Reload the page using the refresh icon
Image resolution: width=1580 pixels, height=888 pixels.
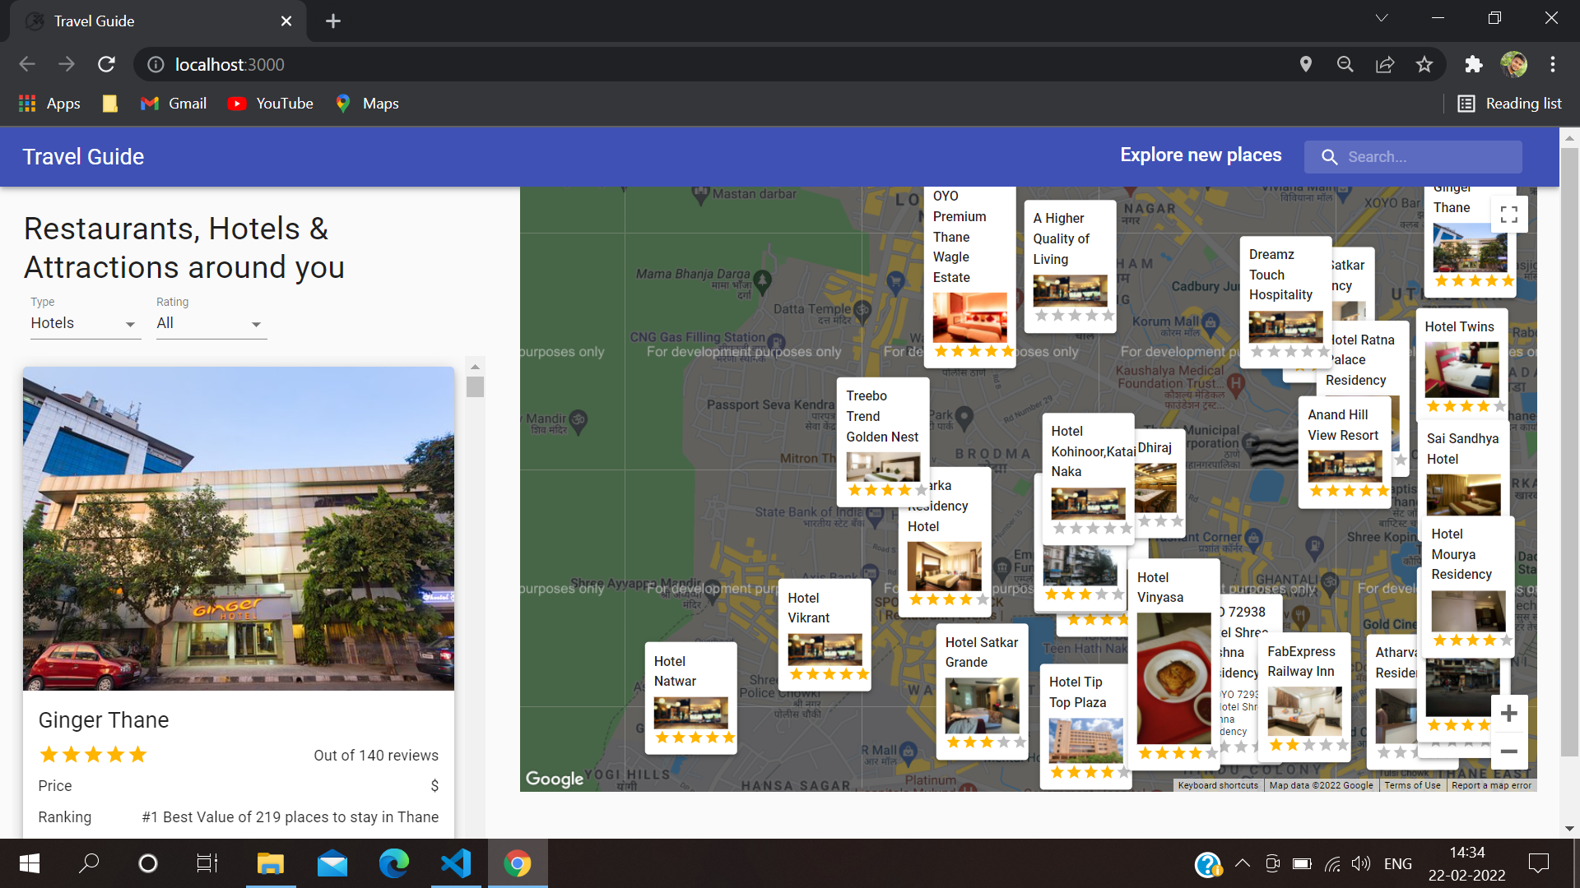[107, 64]
